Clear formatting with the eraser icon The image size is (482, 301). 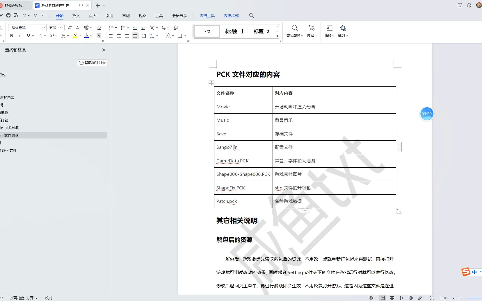[x=99, y=28]
